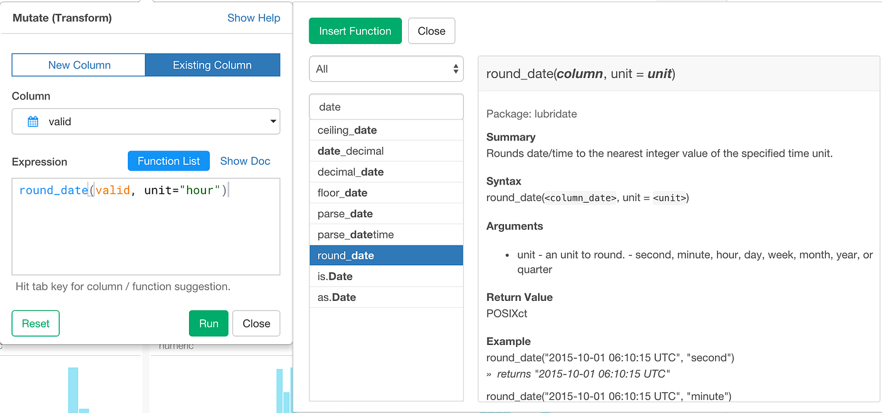Image resolution: width=882 pixels, height=413 pixels.
Task: Click the Function List button
Action: coord(168,161)
